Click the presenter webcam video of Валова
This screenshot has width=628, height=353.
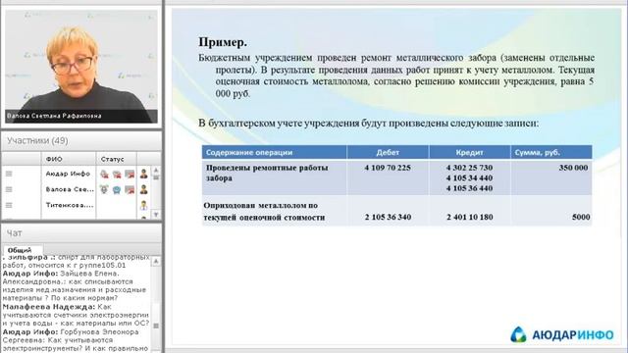[x=81, y=66]
